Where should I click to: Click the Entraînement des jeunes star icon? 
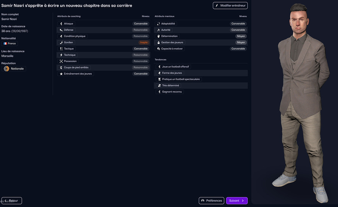[61, 74]
